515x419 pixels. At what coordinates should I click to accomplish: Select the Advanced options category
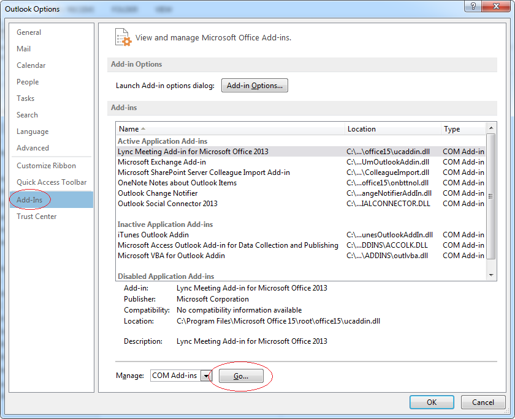[35, 147]
